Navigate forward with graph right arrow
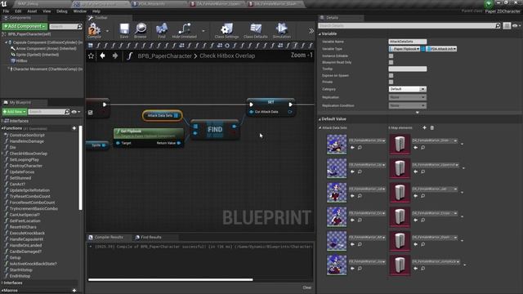The image size is (523, 294). [x=115, y=56]
